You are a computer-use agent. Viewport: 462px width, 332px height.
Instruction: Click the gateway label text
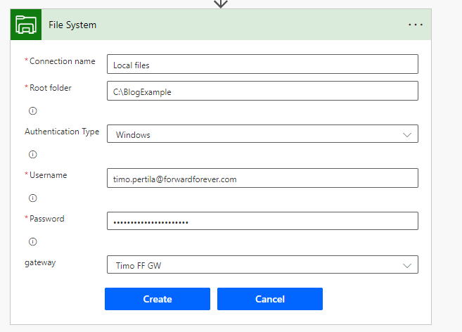coord(40,262)
